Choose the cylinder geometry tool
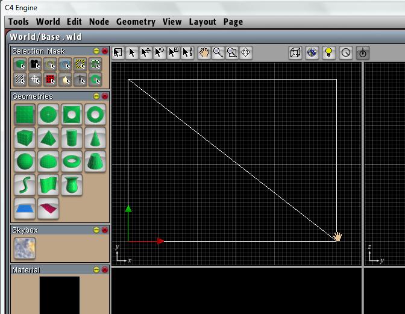This screenshot has height=314, width=405. click(72, 137)
